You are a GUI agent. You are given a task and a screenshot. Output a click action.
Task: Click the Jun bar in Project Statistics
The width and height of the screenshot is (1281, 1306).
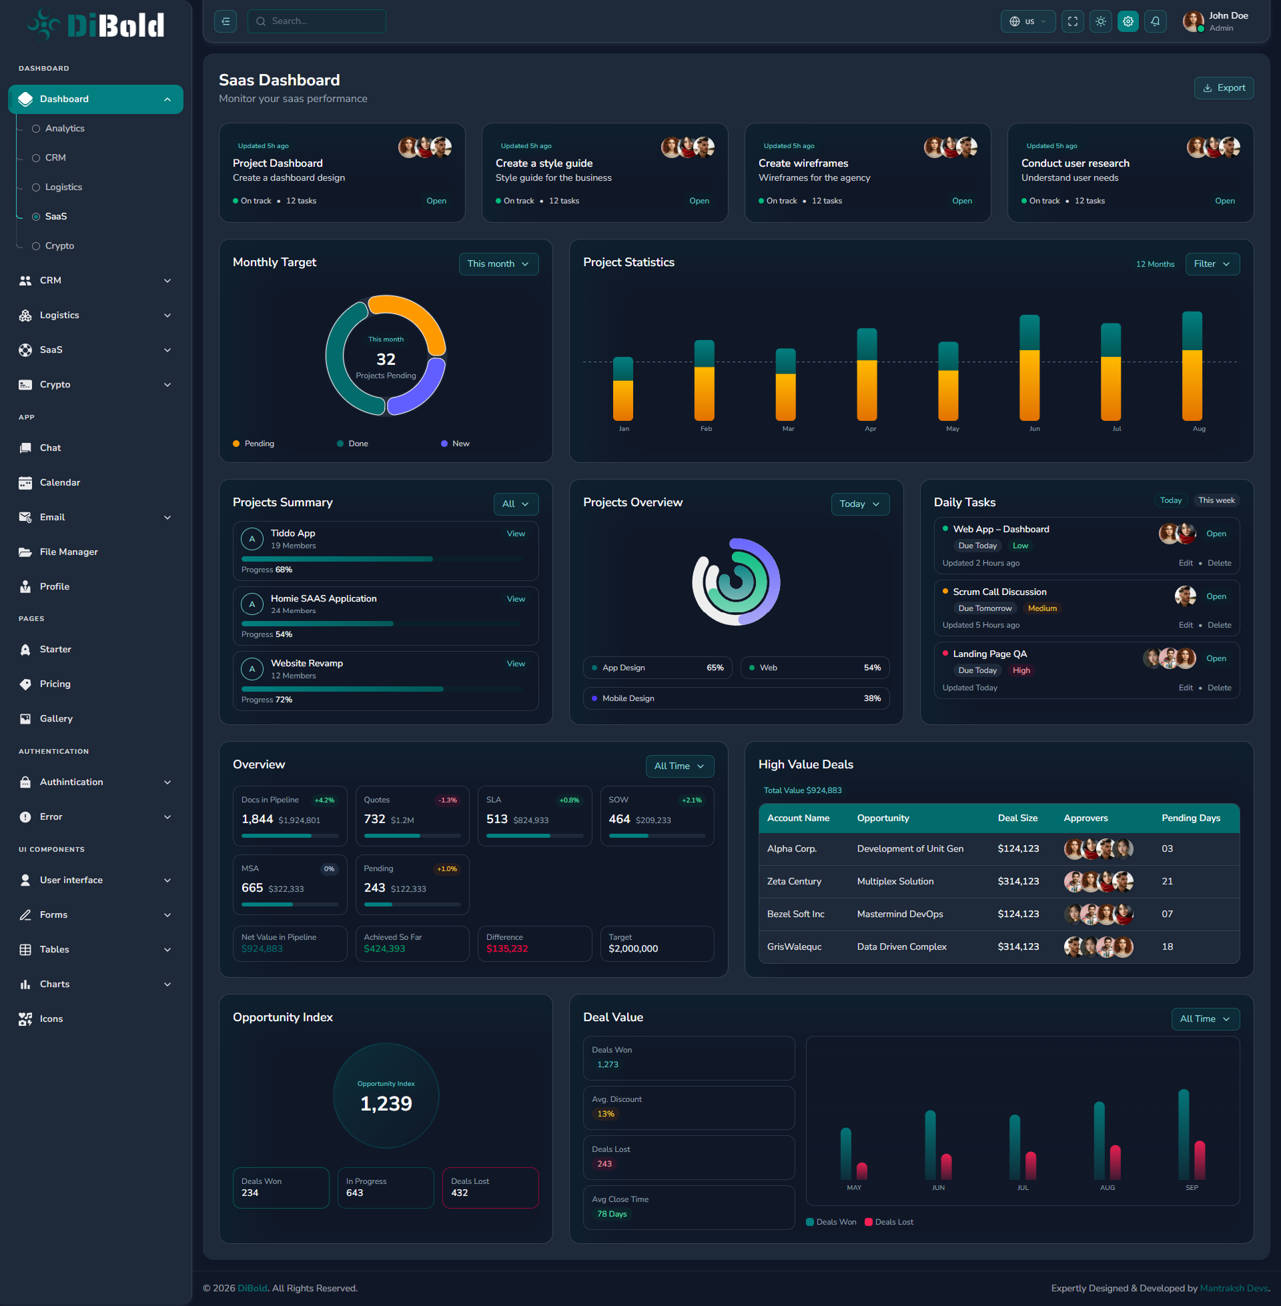[x=1029, y=368]
